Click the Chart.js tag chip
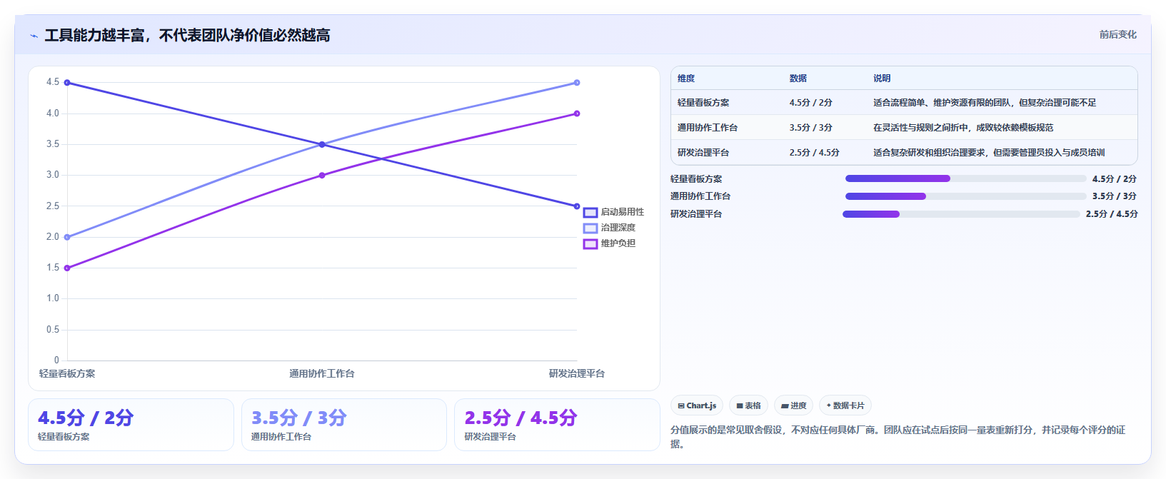Image resolution: width=1166 pixels, height=479 pixels. [x=697, y=405]
